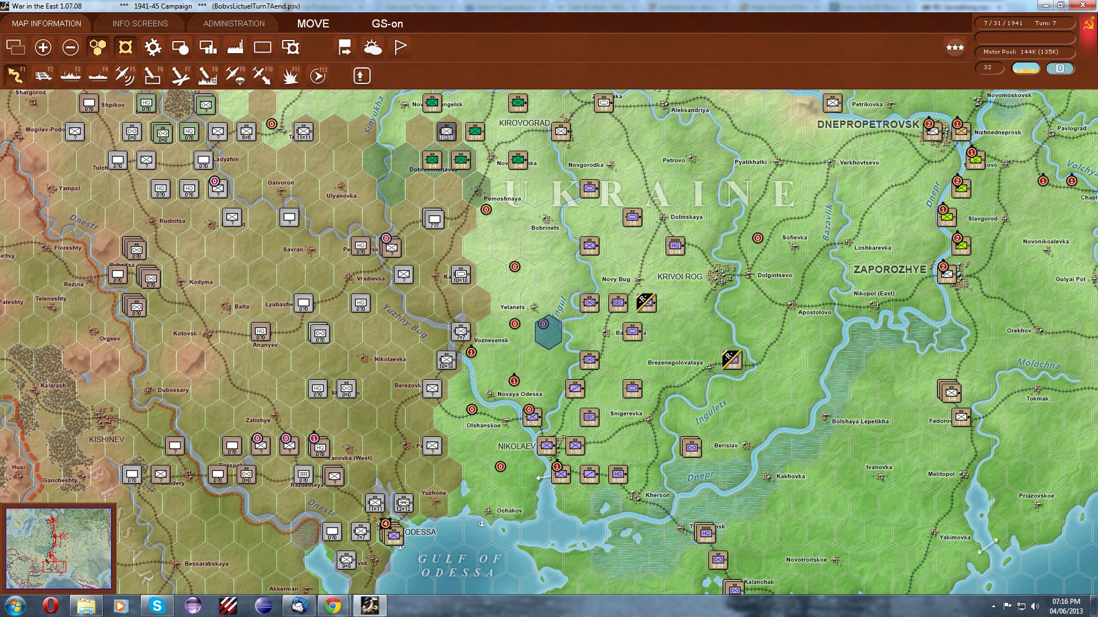Zoom out with the minus icon
This screenshot has width=1098, height=617.
tap(70, 47)
